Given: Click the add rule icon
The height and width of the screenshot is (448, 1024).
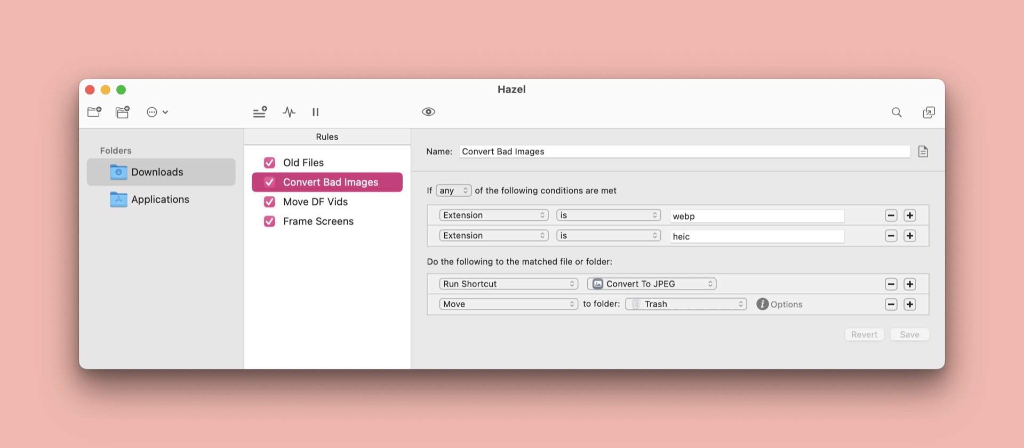Looking at the screenshot, I should (x=260, y=112).
